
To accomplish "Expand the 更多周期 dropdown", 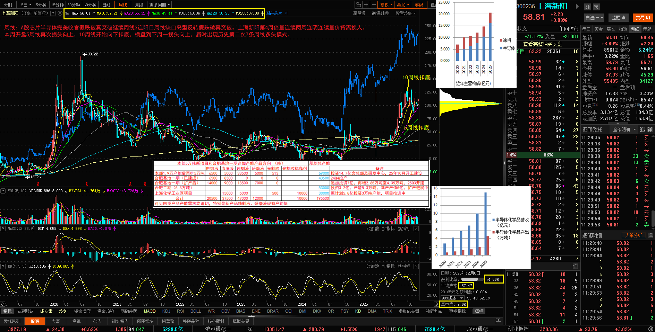I will pos(159,5).
